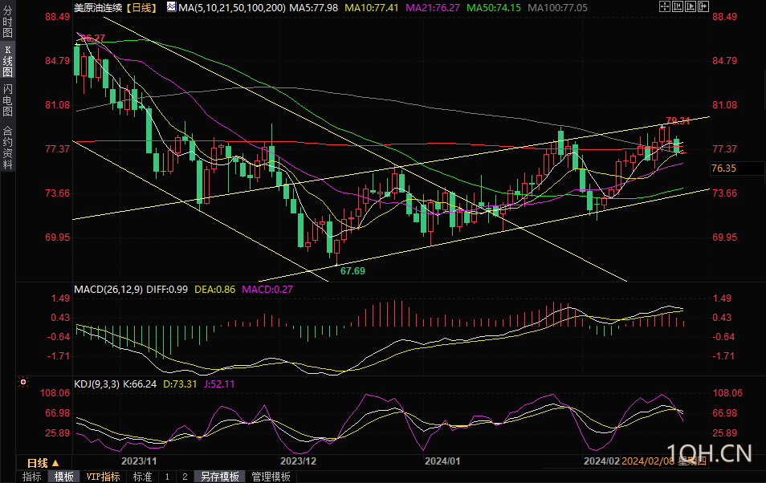Image resolution: width=766 pixels, height=483 pixels.
Task: Click the J:52.11 value
Action: [219, 384]
